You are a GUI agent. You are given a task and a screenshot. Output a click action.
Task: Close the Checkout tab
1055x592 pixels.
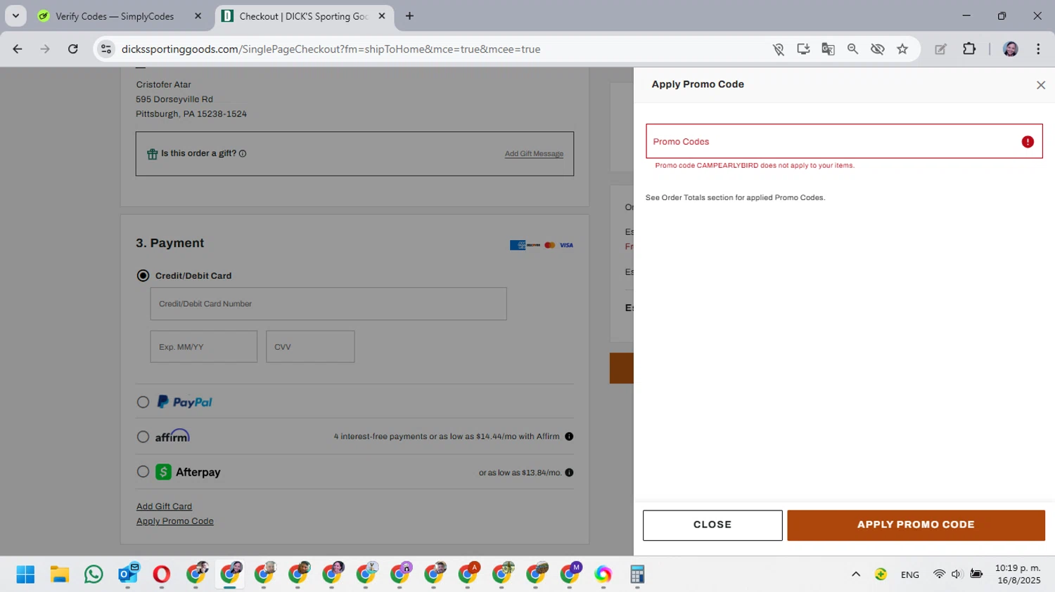(382, 16)
